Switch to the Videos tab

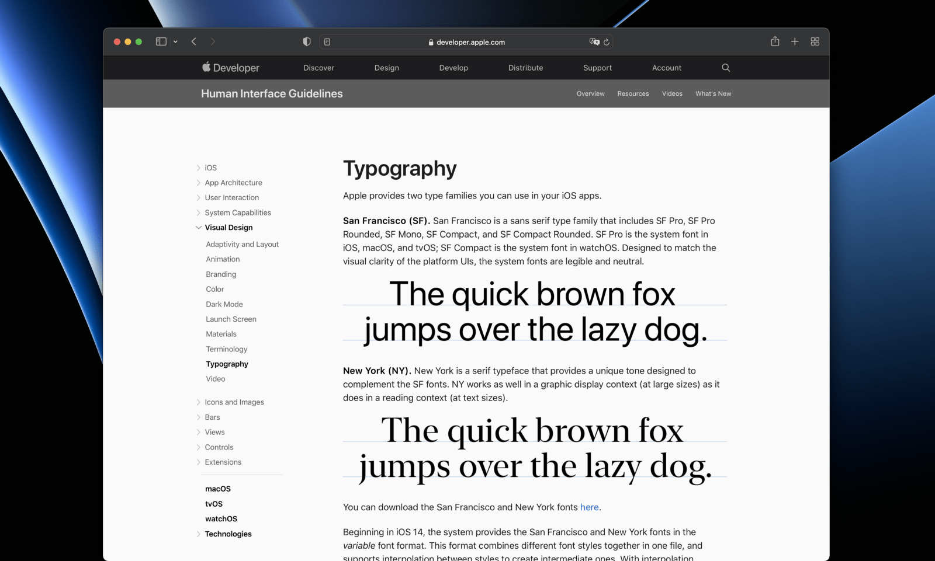pos(672,93)
